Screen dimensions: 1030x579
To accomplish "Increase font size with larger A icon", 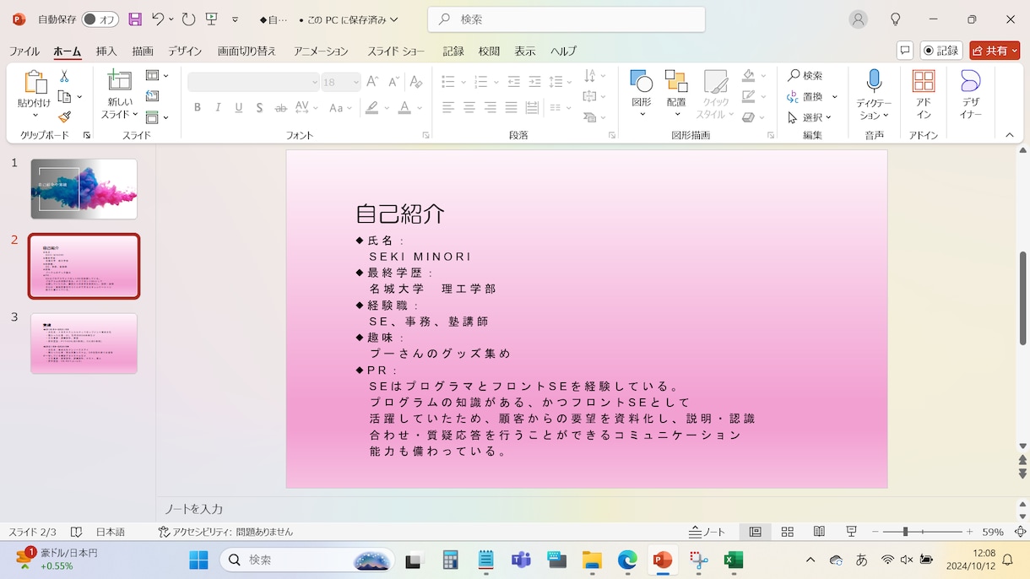I will pyautogui.click(x=372, y=82).
